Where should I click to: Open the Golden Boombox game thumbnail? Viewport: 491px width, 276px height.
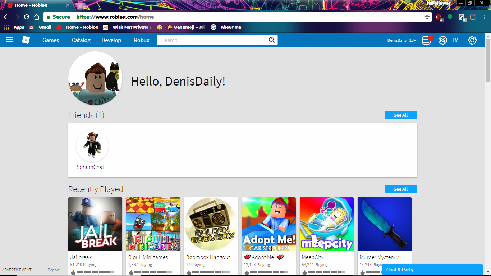point(211,224)
